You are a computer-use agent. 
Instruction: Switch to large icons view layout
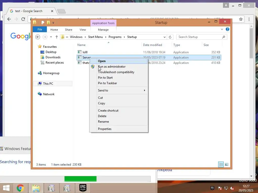click(x=227, y=164)
